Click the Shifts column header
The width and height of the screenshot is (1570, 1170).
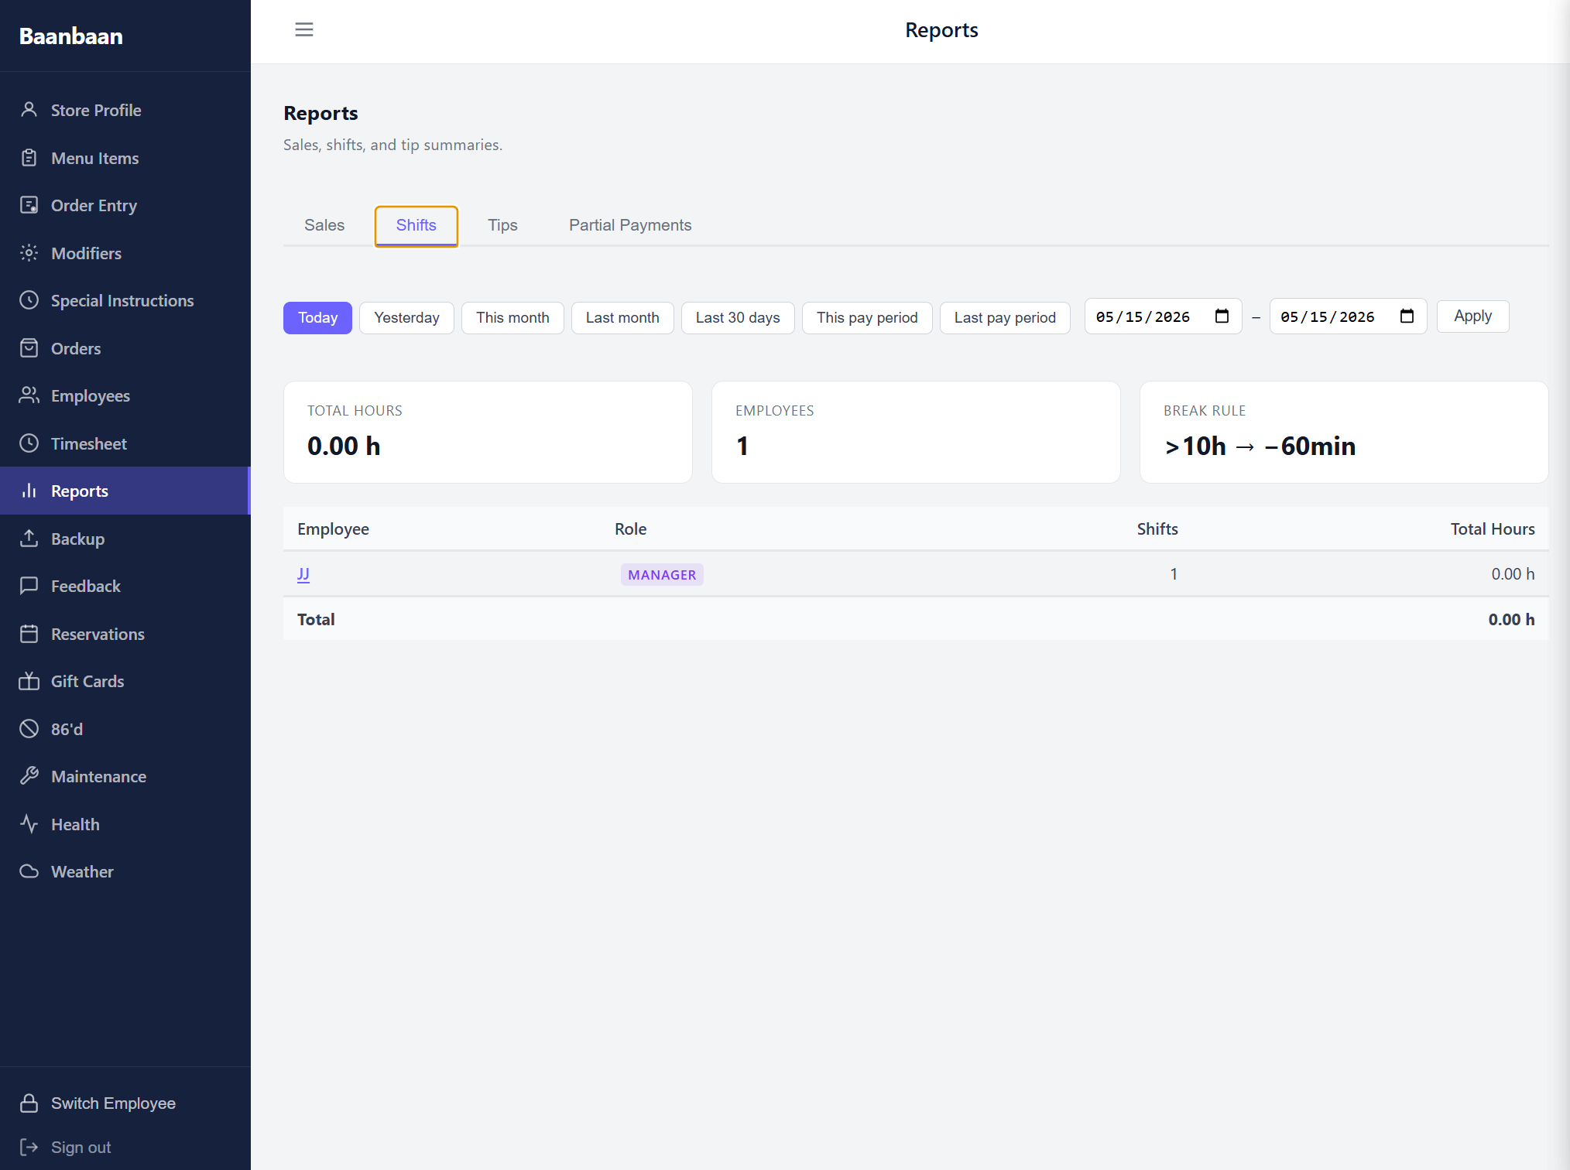pos(1157,529)
